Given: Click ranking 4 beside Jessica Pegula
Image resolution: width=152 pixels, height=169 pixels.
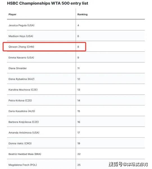Looking at the screenshot, I should 78,25.
